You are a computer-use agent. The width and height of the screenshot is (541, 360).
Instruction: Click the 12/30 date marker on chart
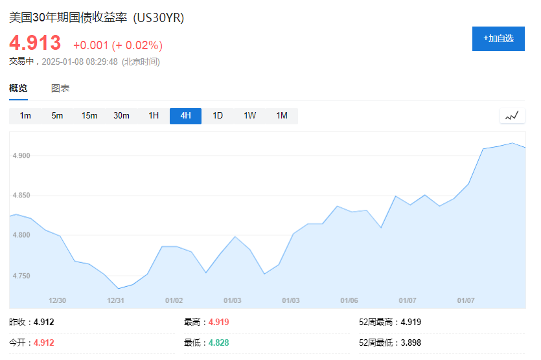click(58, 300)
